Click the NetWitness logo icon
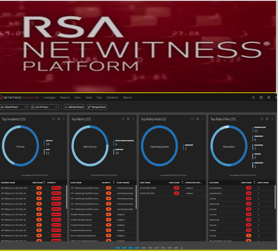This screenshot has height=251, width=278. [x=2, y=97]
